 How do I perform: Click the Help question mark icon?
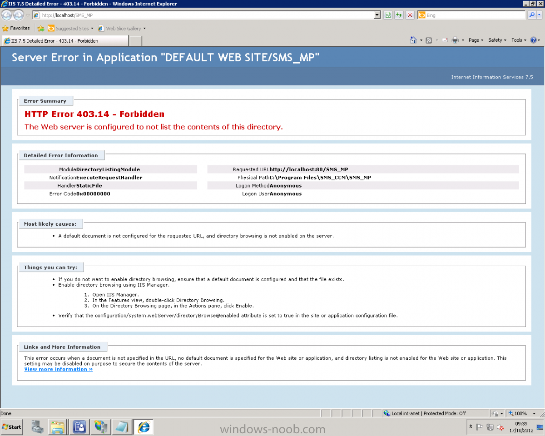(x=533, y=40)
